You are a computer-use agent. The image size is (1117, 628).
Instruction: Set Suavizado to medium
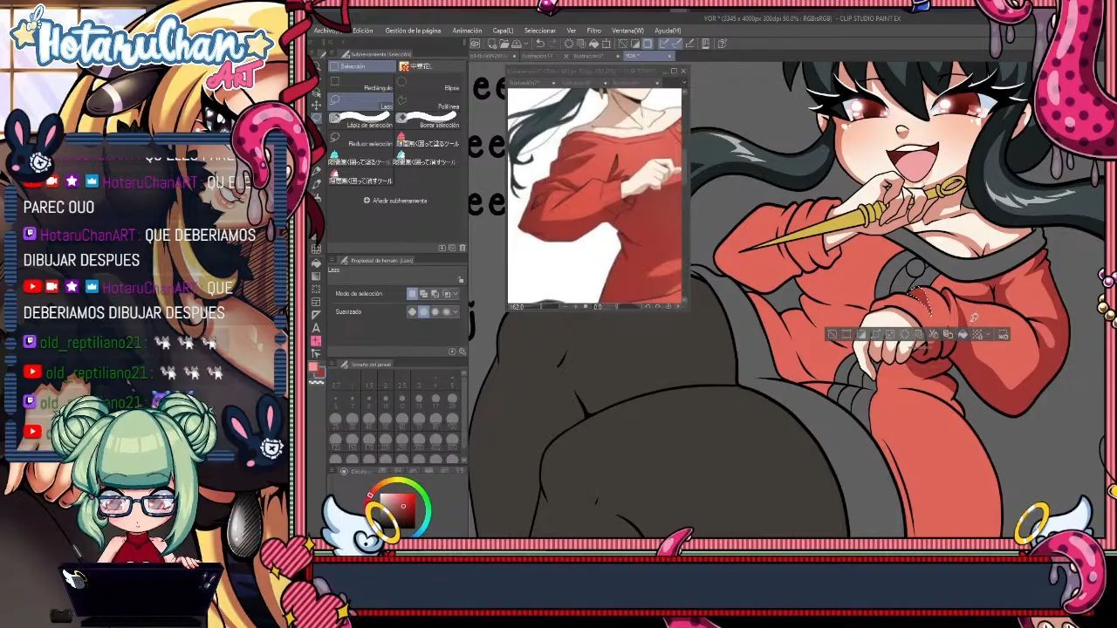pyautogui.click(x=435, y=312)
